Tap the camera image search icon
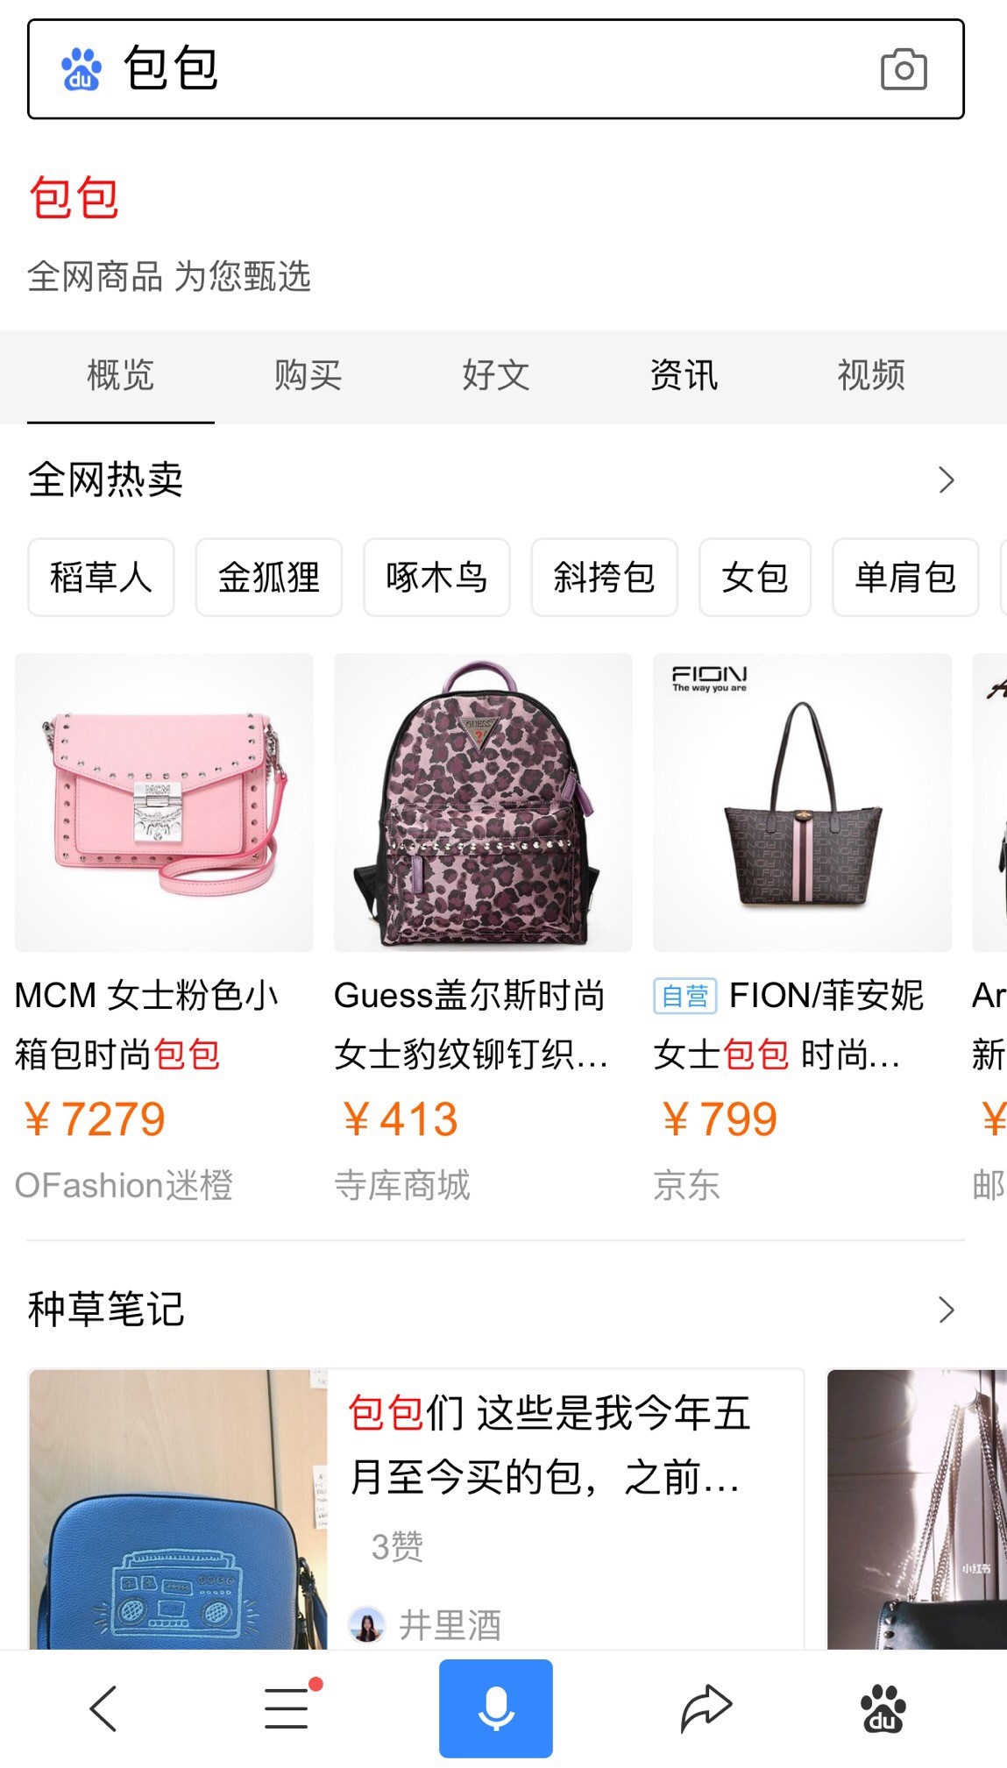 click(904, 69)
